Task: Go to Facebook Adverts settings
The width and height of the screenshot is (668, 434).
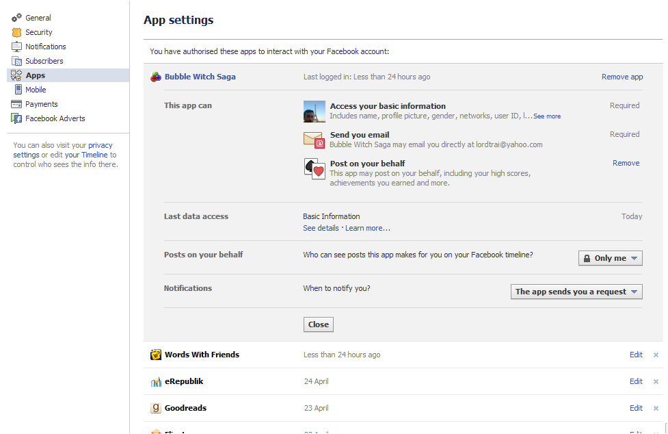Action: pyautogui.click(x=55, y=118)
